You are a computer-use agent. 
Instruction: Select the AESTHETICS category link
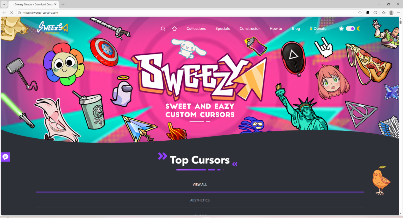pos(200,200)
